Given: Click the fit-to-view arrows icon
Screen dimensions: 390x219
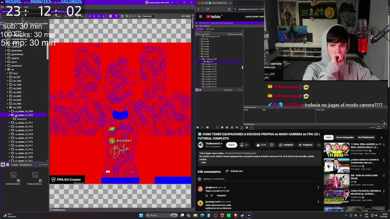Looking at the screenshot, I should point(122,16).
